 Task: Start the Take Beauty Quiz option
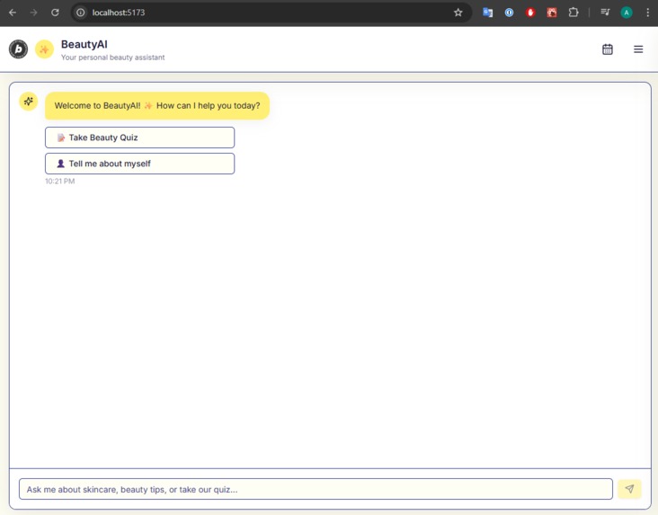[x=139, y=138]
